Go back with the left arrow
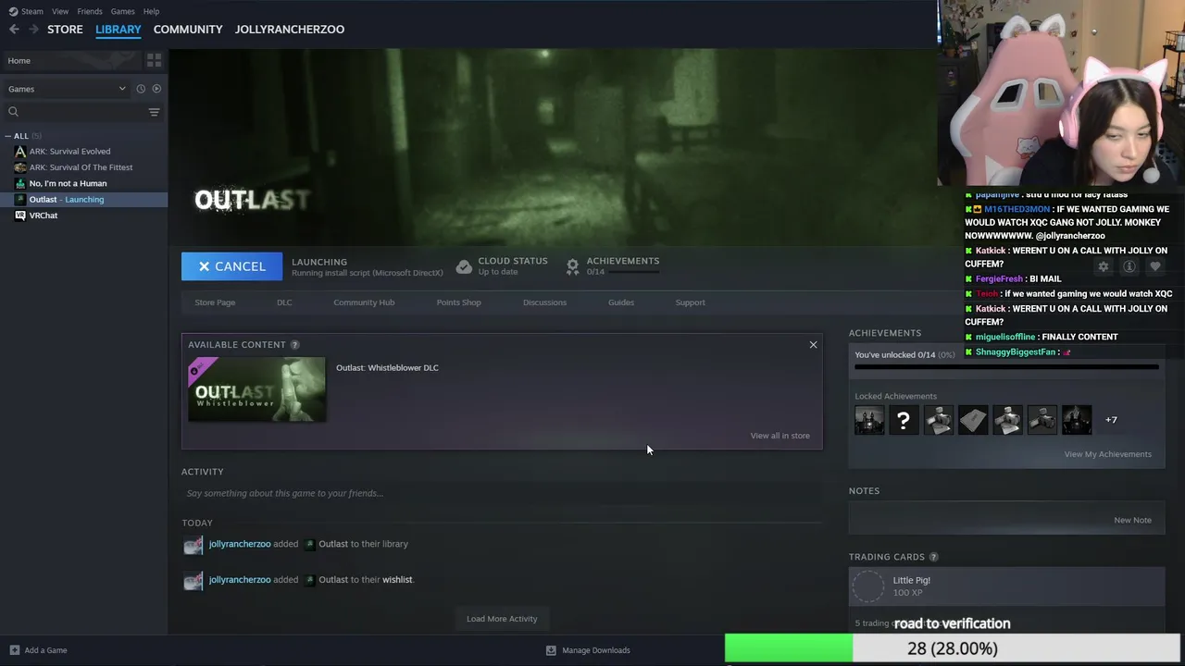Image resolution: width=1185 pixels, height=666 pixels. coord(14,30)
